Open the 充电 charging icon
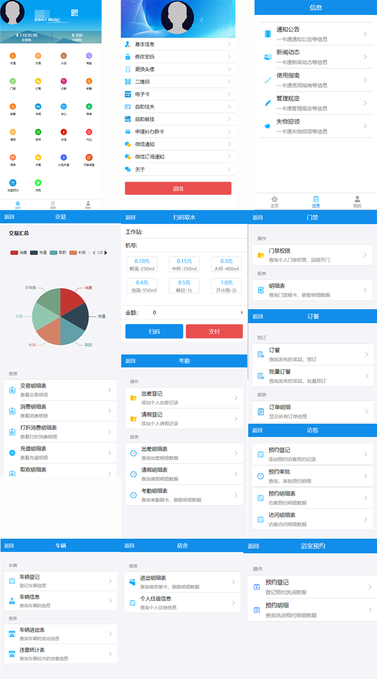Image resolution: width=377 pixels, height=679 pixels. [38, 183]
